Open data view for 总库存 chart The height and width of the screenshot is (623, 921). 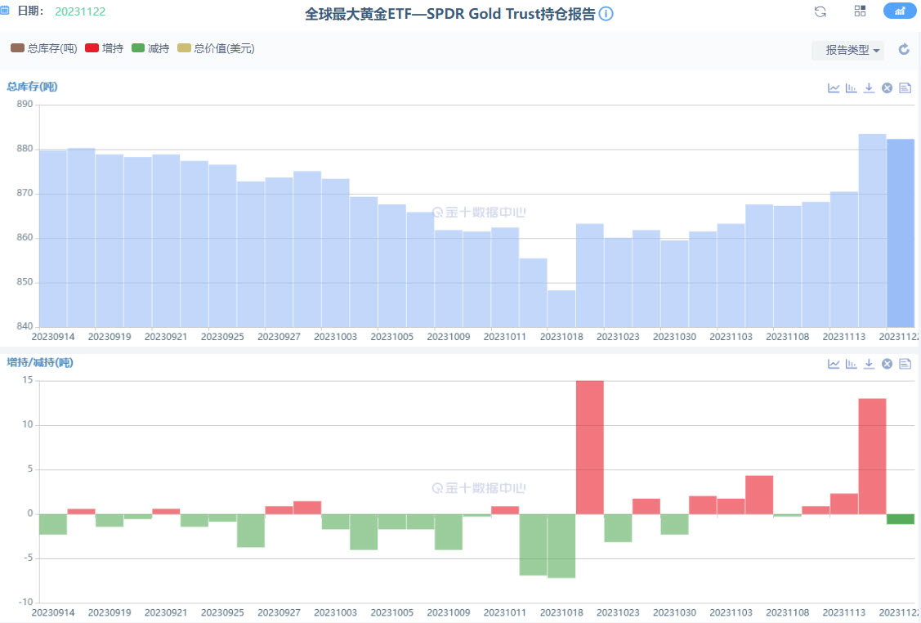click(905, 87)
